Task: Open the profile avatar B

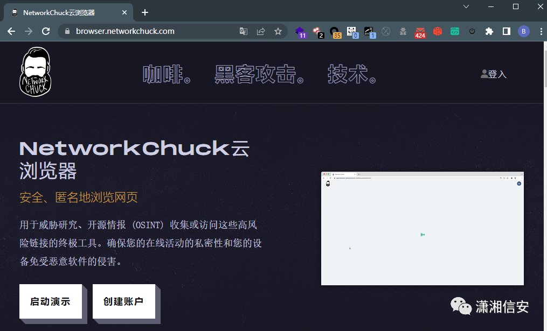Action: (523, 31)
